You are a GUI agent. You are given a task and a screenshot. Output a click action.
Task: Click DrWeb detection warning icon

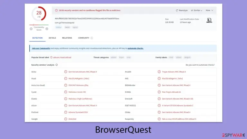[x=159, y=92]
